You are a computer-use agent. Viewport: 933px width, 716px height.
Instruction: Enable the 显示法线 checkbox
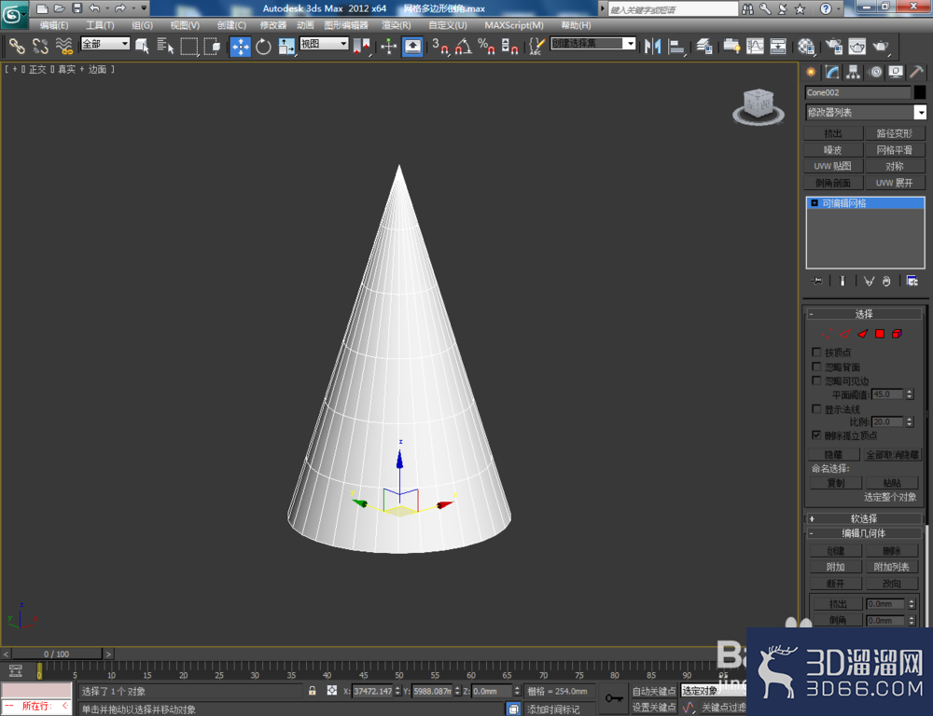coord(816,409)
